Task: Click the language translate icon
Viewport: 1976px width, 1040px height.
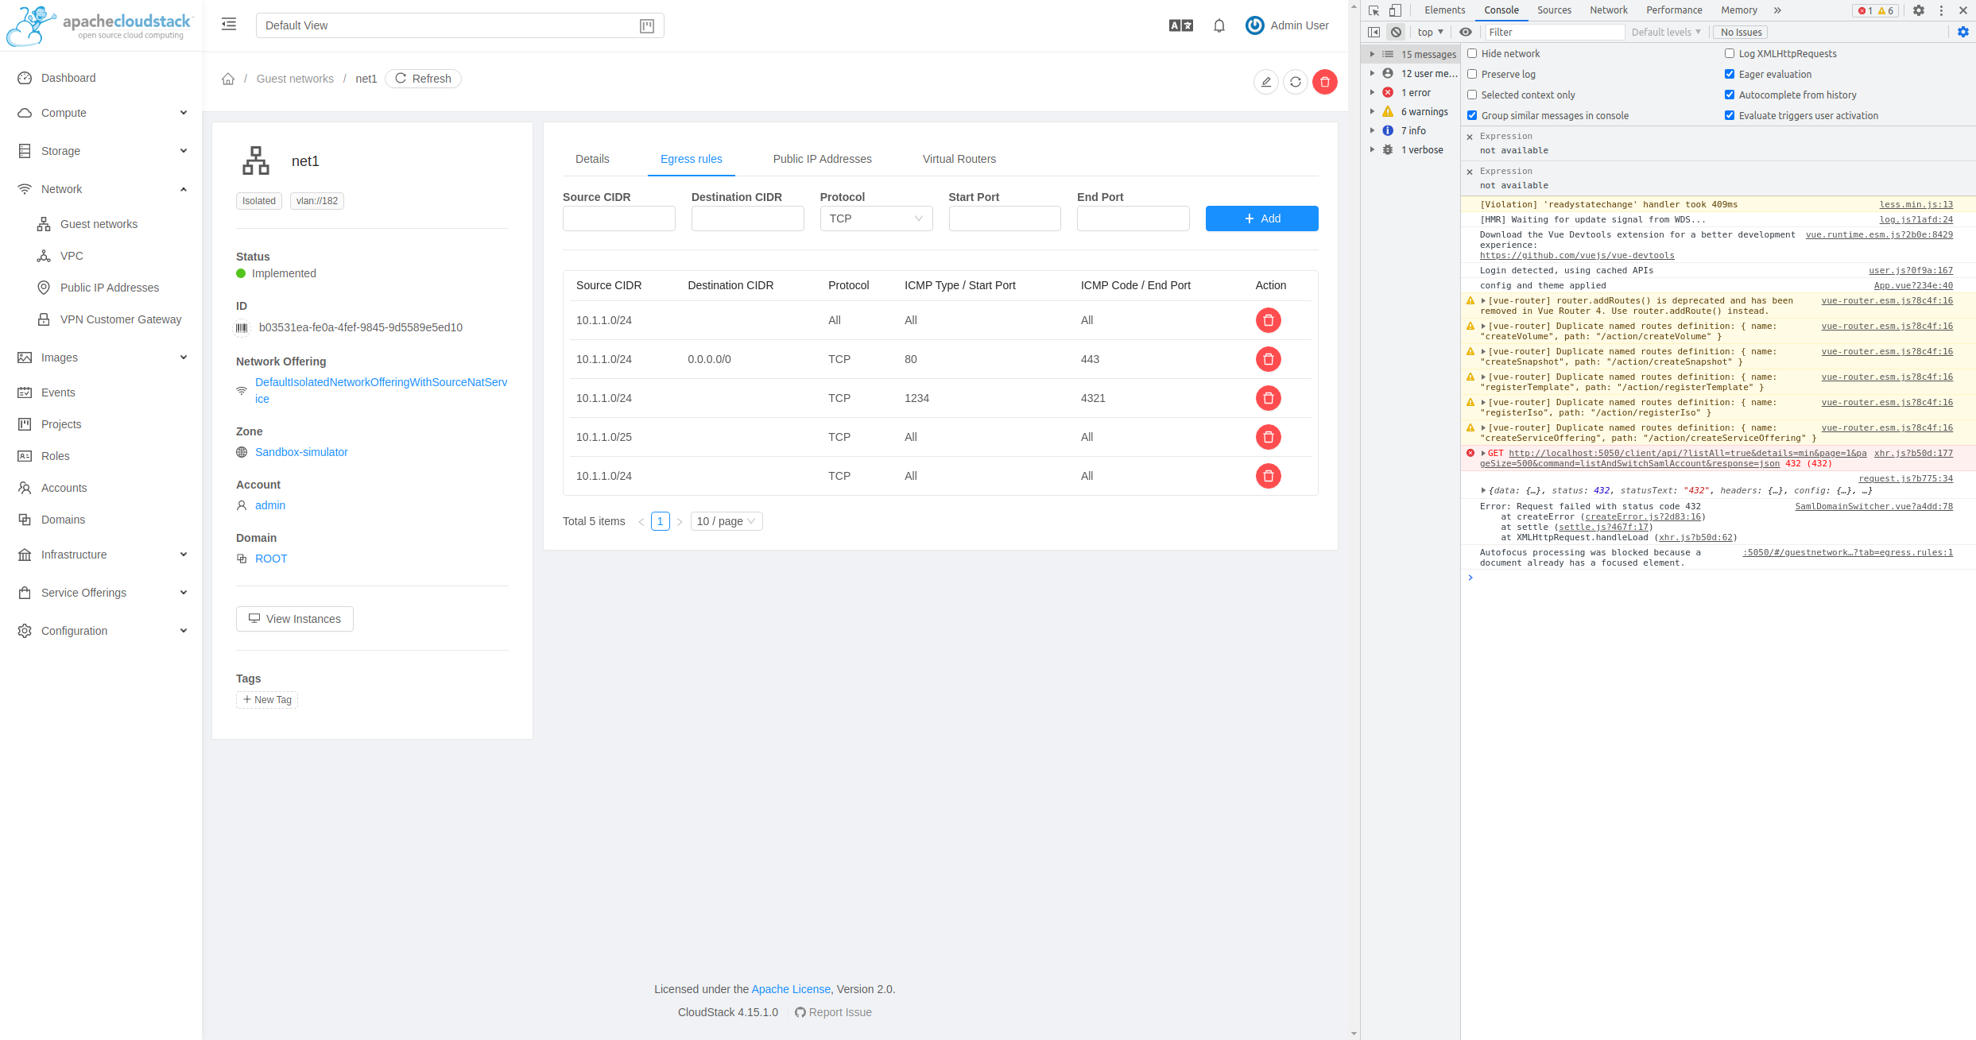Action: coord(1180,25)
